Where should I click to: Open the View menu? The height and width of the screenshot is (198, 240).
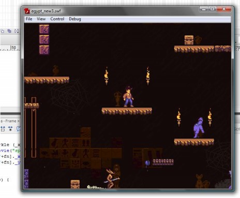pyautogui.click(x=41, y=19)
